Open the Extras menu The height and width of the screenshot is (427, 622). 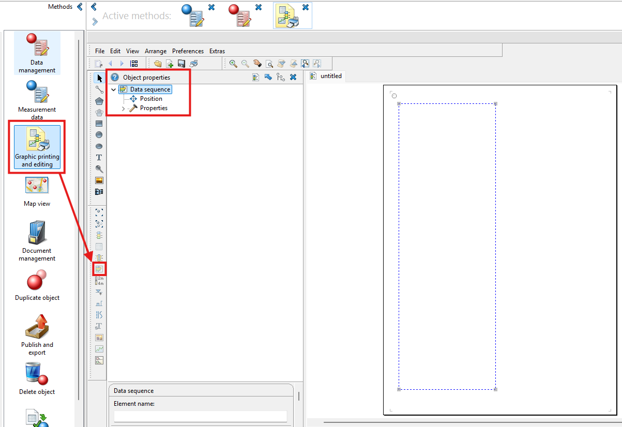(217, 51)
